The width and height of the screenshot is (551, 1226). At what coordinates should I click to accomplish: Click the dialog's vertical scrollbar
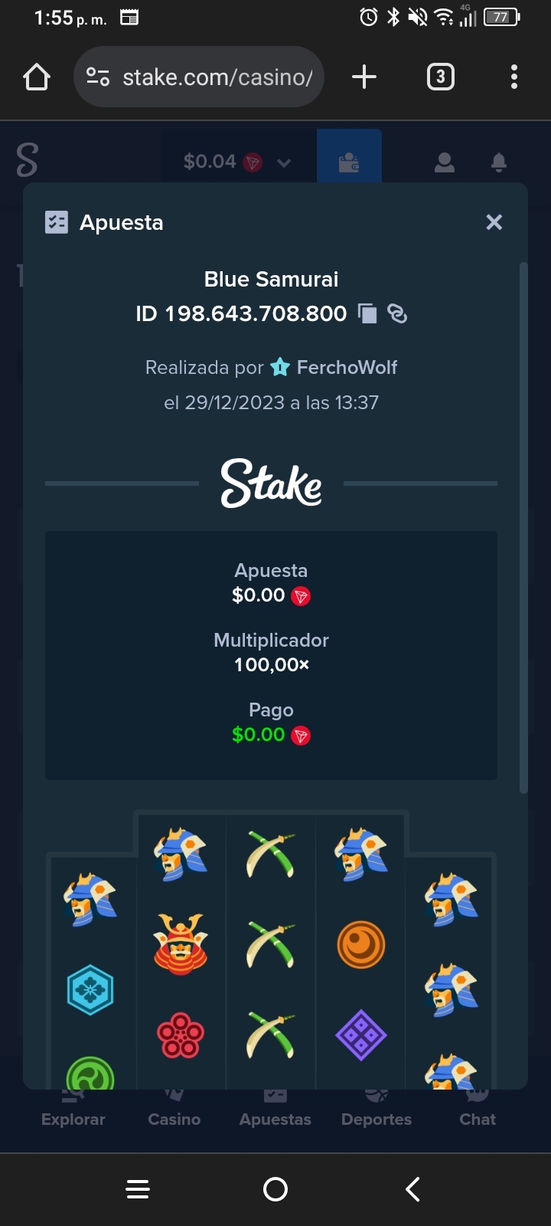tap(523, 527)
